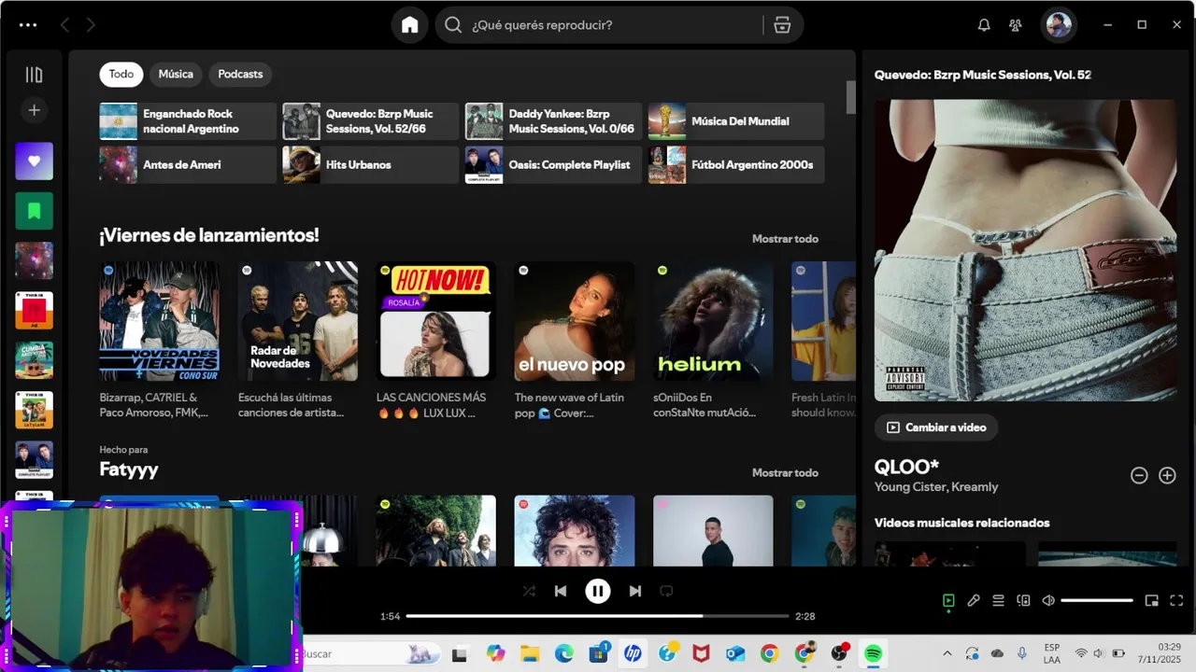1196x672 pixels.
Task: Open lyrics with microphone icon
Action: [974, 600]
